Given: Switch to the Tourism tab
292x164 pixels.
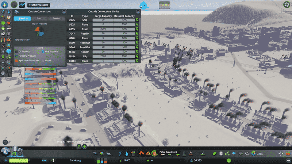Looking at the screenshot, I should pos(57,18).
